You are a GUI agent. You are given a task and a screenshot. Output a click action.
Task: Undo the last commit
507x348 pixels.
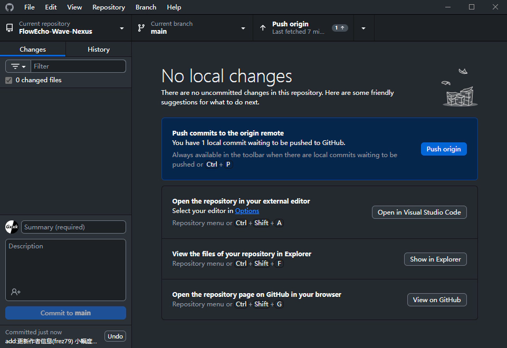[x=115, y=336]
